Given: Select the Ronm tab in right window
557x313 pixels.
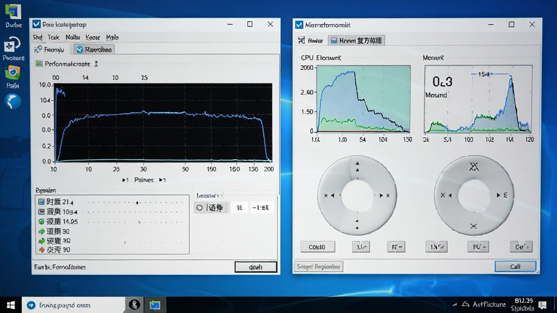Looking at the screenshot, I should (356, 40).
